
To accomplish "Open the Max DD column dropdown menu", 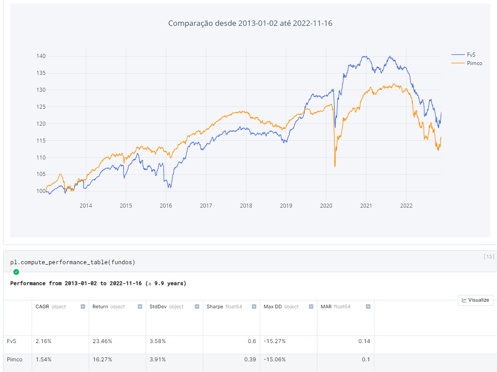I will (x=311, y=307).
